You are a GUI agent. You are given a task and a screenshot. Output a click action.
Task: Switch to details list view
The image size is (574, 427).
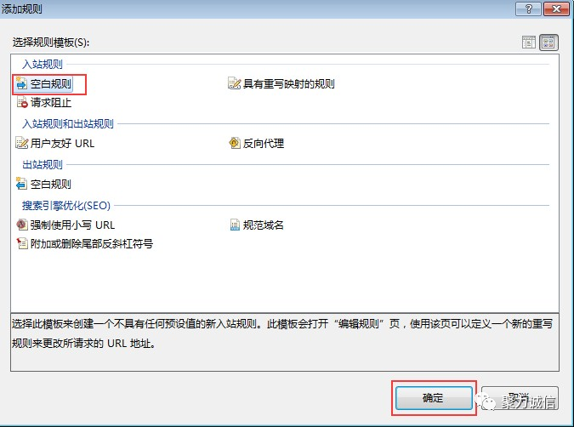pyautogui.click(x=529, y=43)
